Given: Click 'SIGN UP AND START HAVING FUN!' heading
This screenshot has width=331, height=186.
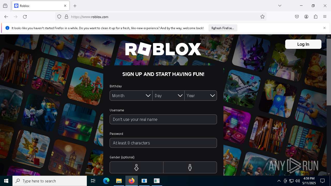Looking at the screenshot, I should point(163,74).
